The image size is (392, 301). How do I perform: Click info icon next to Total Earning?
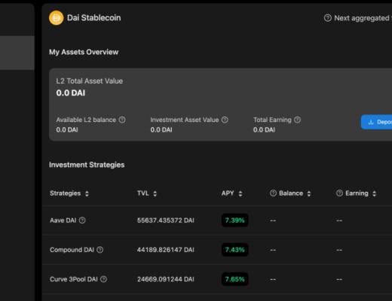click(x=297, y=120)
